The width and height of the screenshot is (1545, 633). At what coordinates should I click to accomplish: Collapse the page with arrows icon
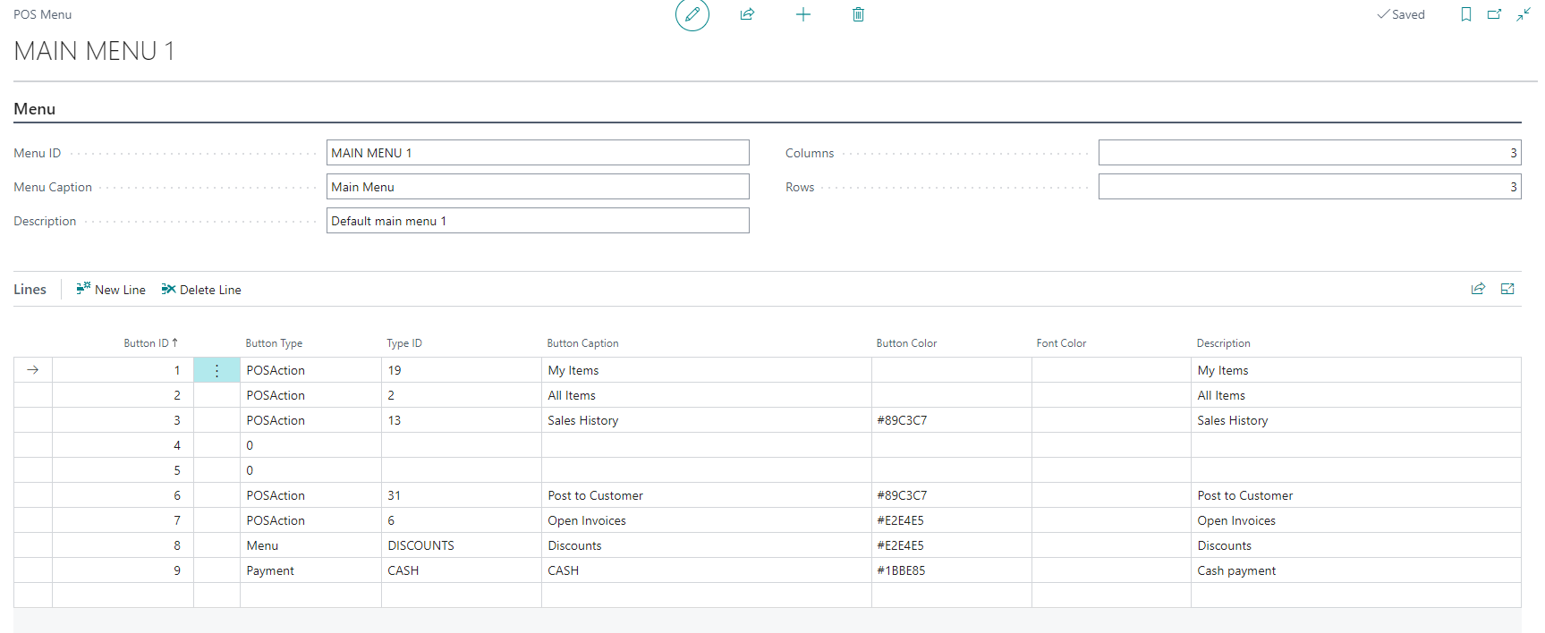1523,14
